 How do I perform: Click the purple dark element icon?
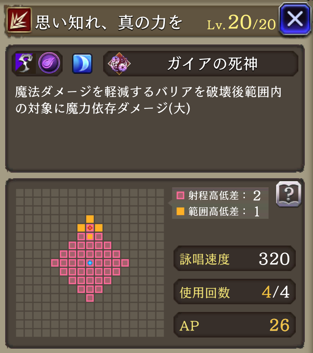click(x=49, y=63)
